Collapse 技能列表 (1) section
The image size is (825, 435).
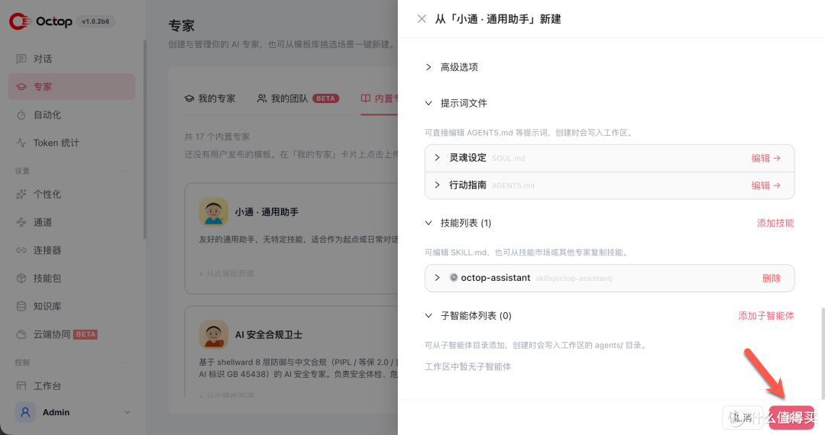click(429, 223)
